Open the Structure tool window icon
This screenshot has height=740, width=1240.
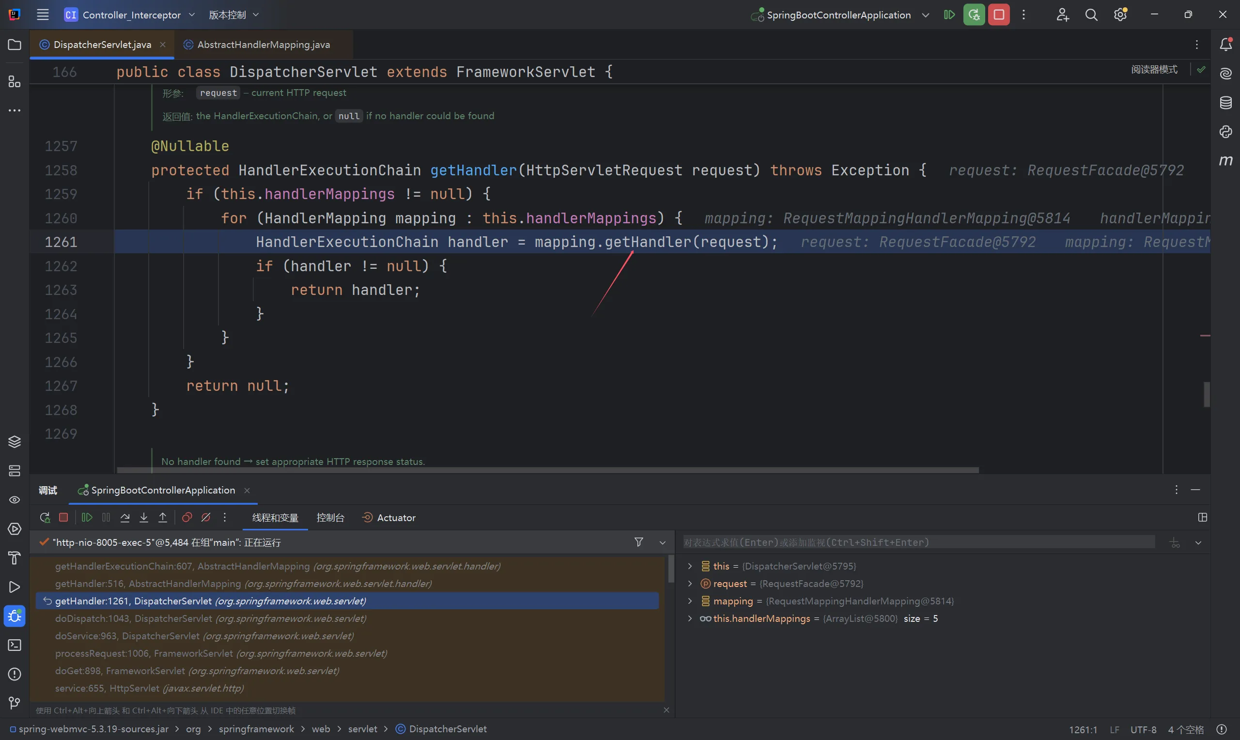coord(15,81)
